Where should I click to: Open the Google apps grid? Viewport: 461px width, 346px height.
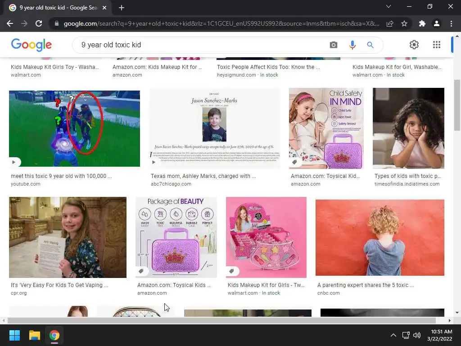[x=437, y=45]
